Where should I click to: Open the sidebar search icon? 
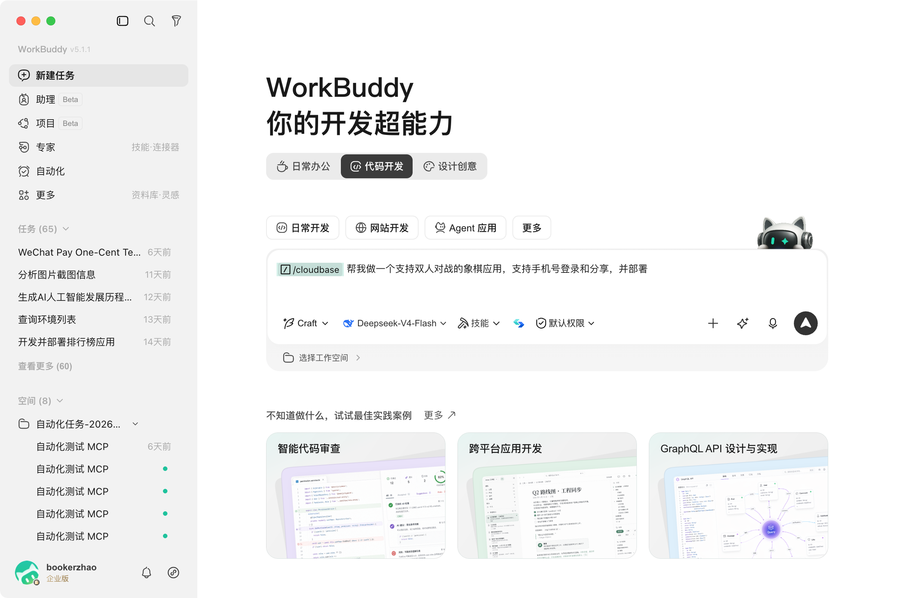[x=149, y=21]
